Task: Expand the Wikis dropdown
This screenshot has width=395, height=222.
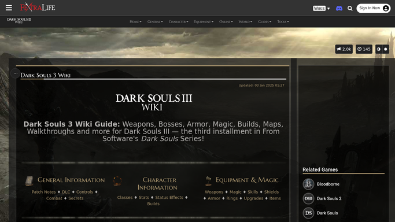Action: pos(322,8)
